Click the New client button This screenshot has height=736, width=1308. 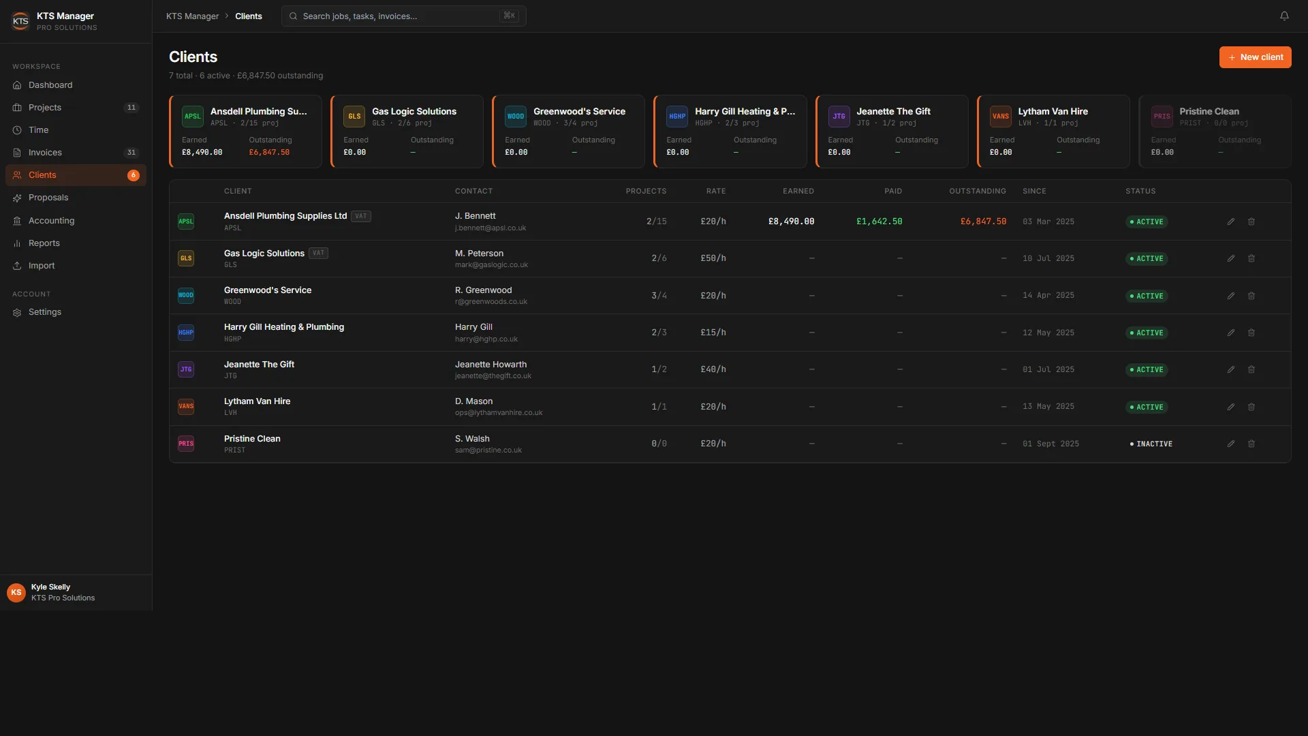[x=1255, y=57]
